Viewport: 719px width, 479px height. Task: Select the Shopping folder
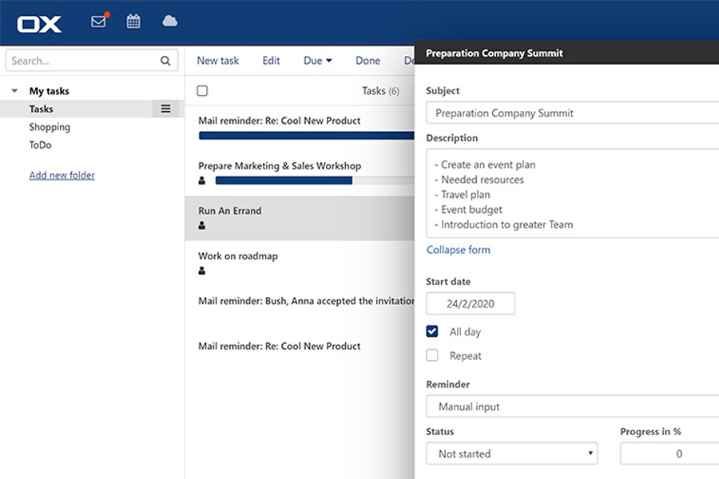coord(50,127)
